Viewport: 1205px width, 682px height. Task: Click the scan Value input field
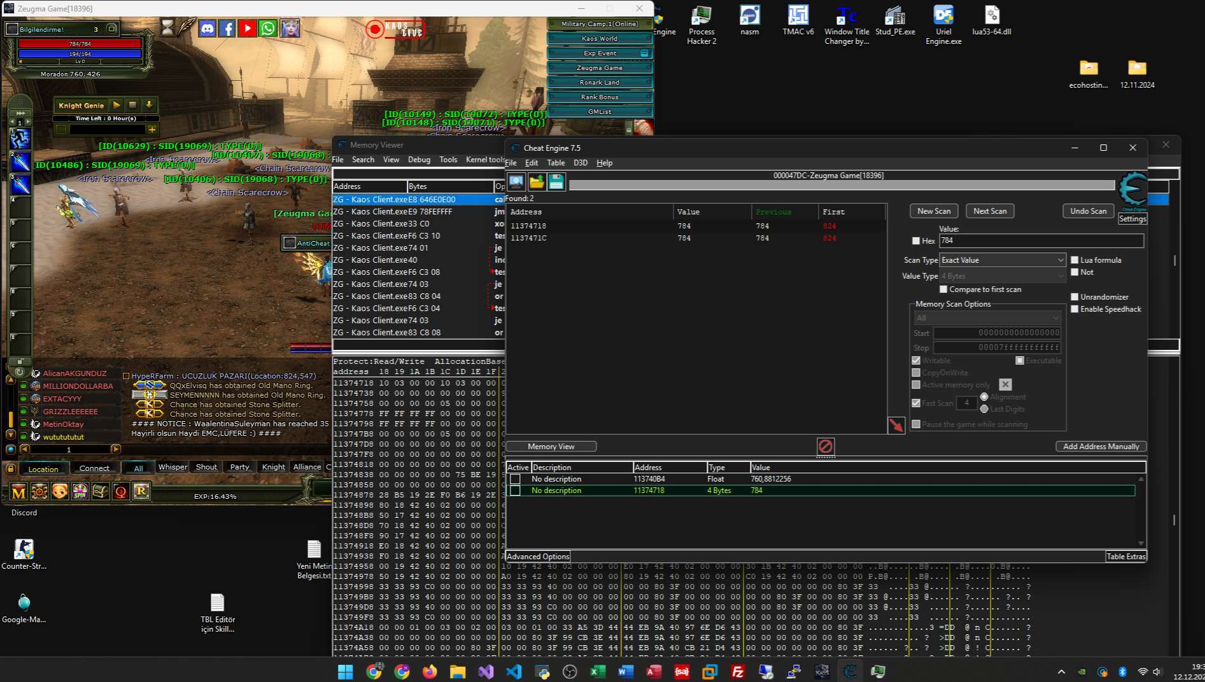(x=1041, y=240)
